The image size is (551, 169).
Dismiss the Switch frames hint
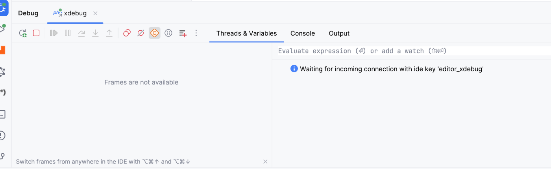[265, 162]
